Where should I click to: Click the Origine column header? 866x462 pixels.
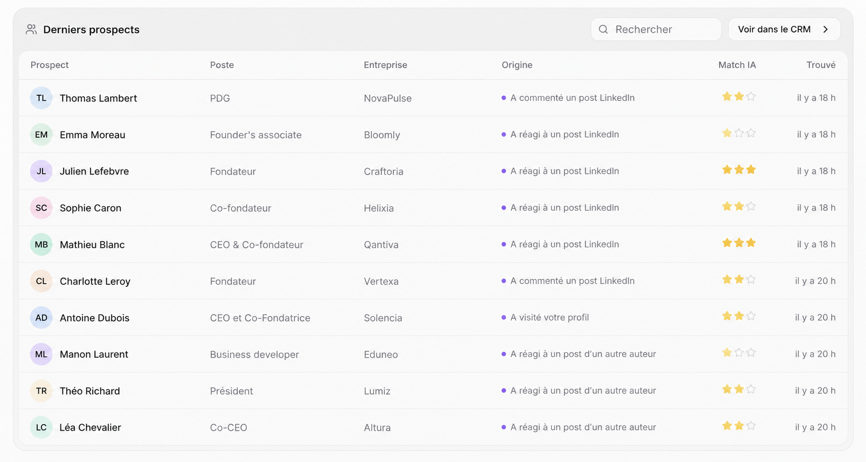point(517,65)
